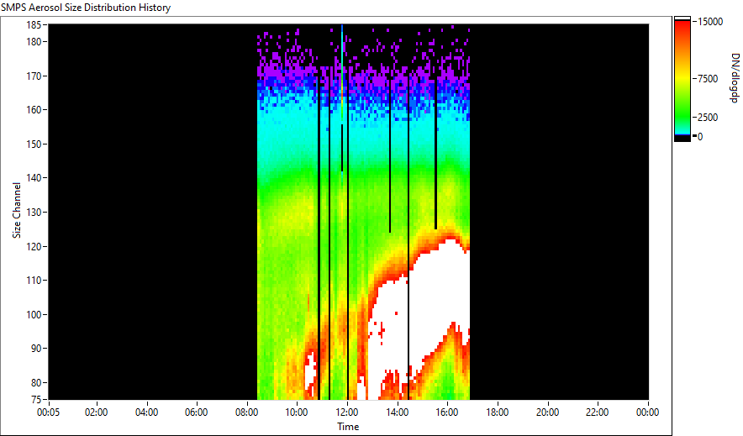
Task: Click the 16:00 time axis label
Action: point(447,412)
